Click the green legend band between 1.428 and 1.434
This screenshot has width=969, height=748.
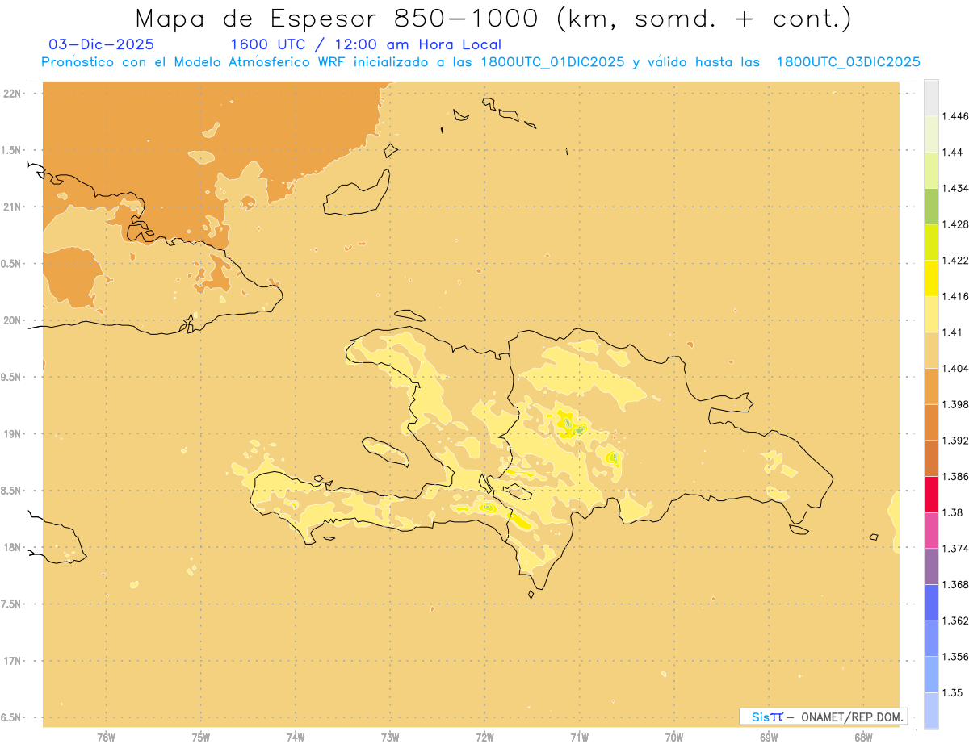click(x=931, y=206)
